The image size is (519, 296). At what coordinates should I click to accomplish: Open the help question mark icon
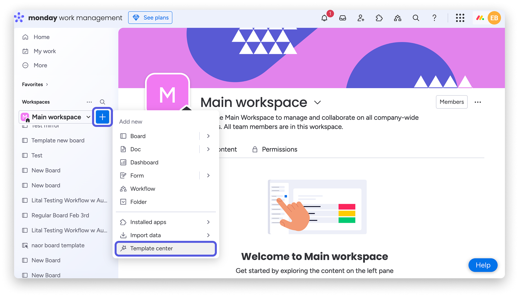click(x=434, y=18)
